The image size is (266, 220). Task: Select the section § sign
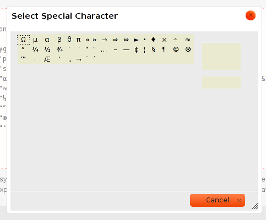pos(153,50)
